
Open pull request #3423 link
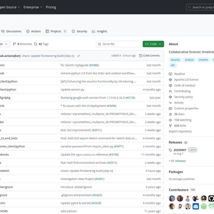(x=97, y=195)
